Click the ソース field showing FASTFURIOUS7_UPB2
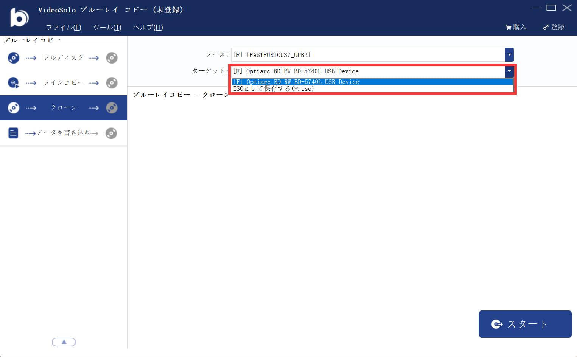This screenshot has width=577, height=357. tap(368, 55)
